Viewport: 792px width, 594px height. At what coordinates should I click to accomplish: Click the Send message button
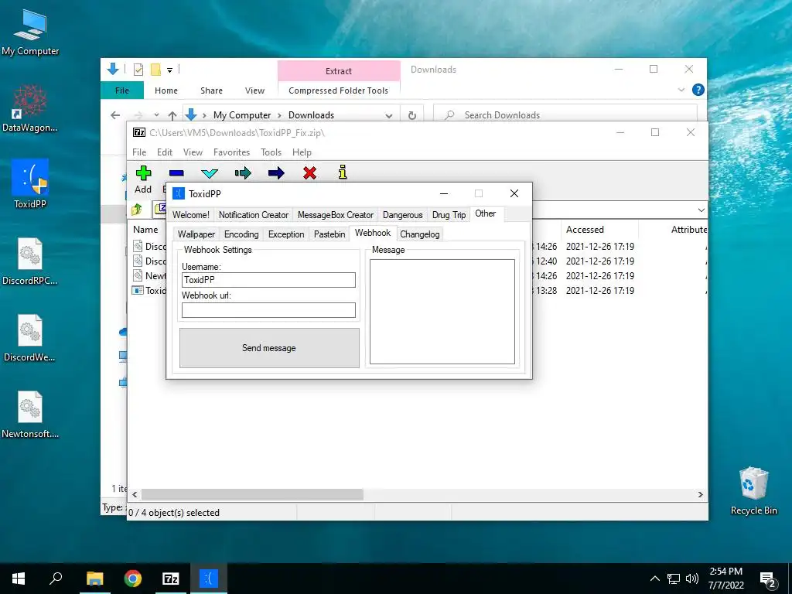(269, 348)
